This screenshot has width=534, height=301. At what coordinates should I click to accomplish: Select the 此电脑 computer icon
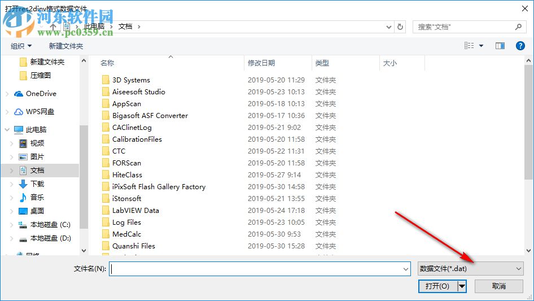19,129
